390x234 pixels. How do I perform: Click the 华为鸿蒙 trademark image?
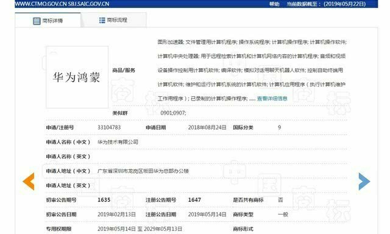(x=77, y=77)
